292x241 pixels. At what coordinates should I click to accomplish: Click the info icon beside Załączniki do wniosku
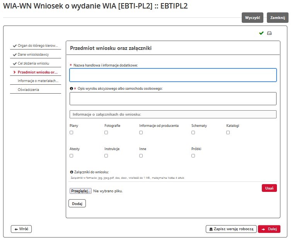click(72, 172)
